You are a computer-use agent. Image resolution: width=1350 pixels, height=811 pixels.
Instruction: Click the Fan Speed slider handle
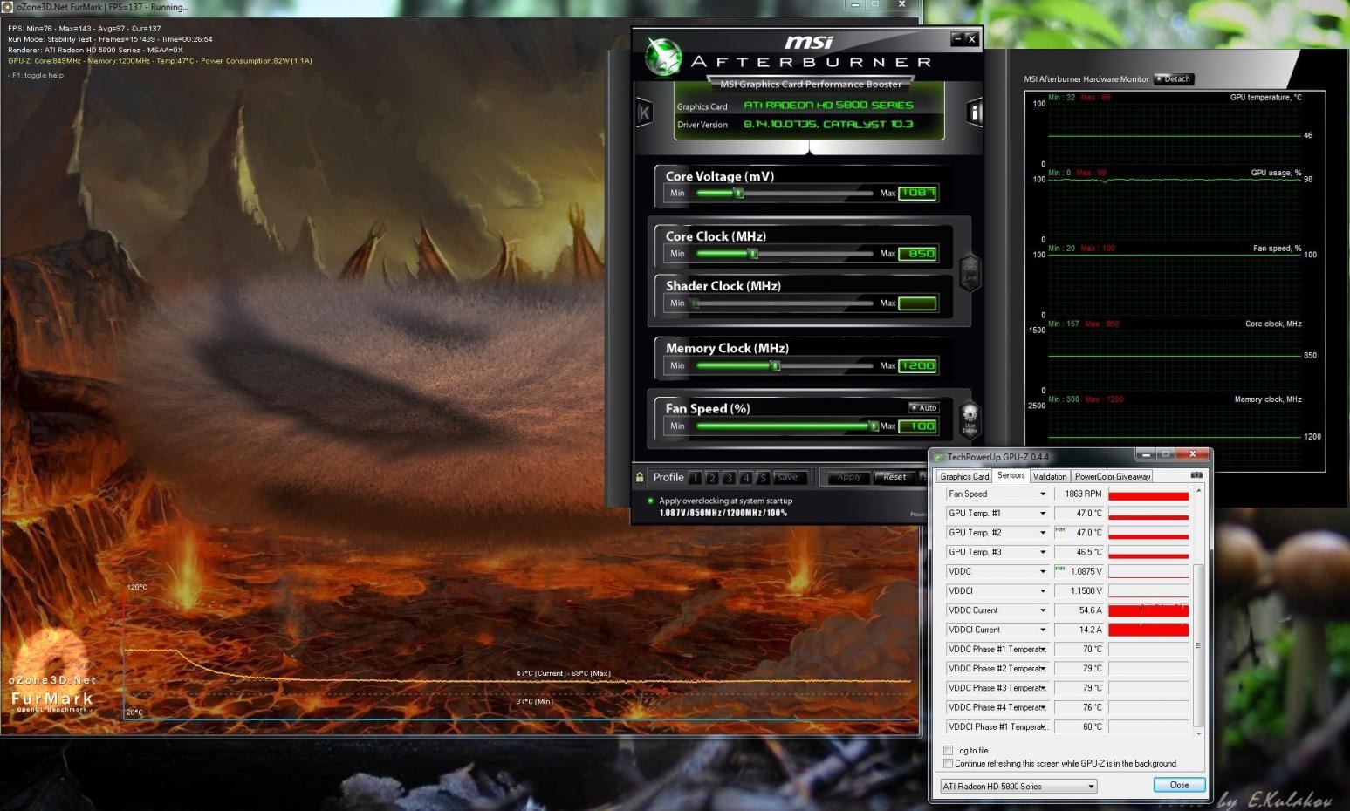tap(873, 426)
